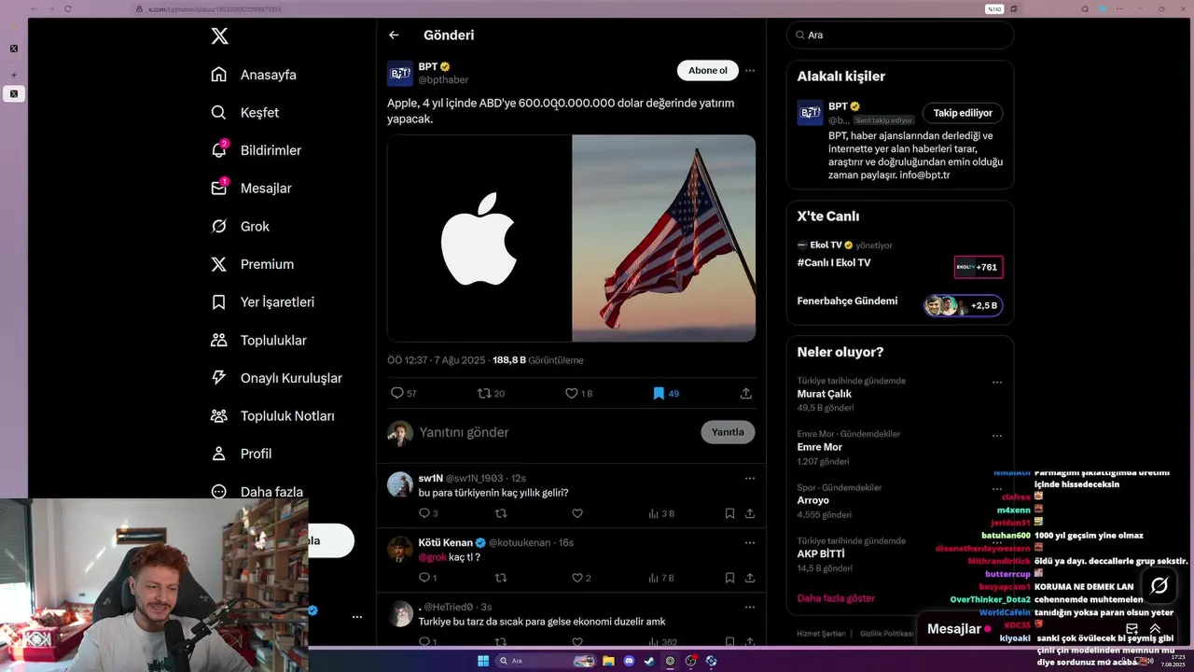Open the Murat Çalık trend
This screenshot has width=1194, height=672.
pyautogui.click(x=825, y=394)
